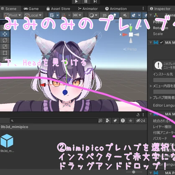
Task: Select the Scale tool
Action: tap(5, 46)
